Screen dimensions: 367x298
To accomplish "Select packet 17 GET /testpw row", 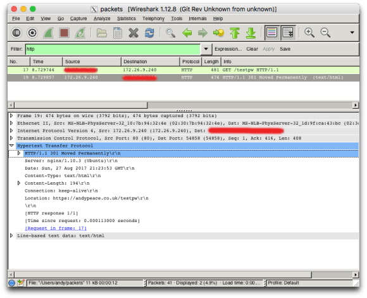I will (x=183, y=70).
